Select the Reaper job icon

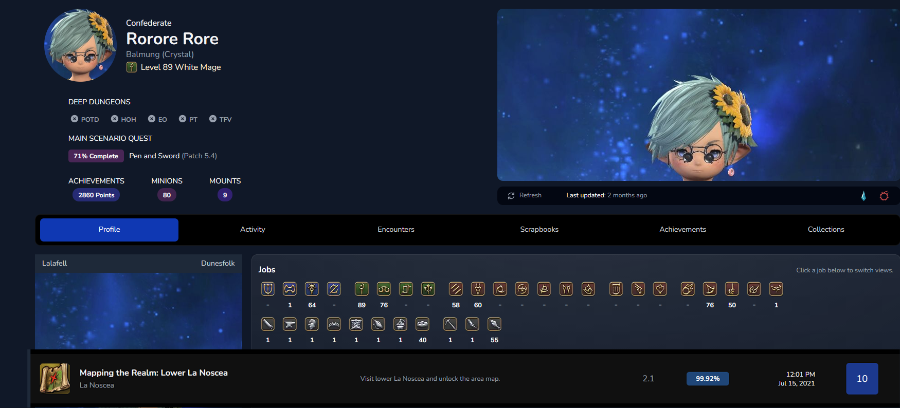click(x=545, y=289)
